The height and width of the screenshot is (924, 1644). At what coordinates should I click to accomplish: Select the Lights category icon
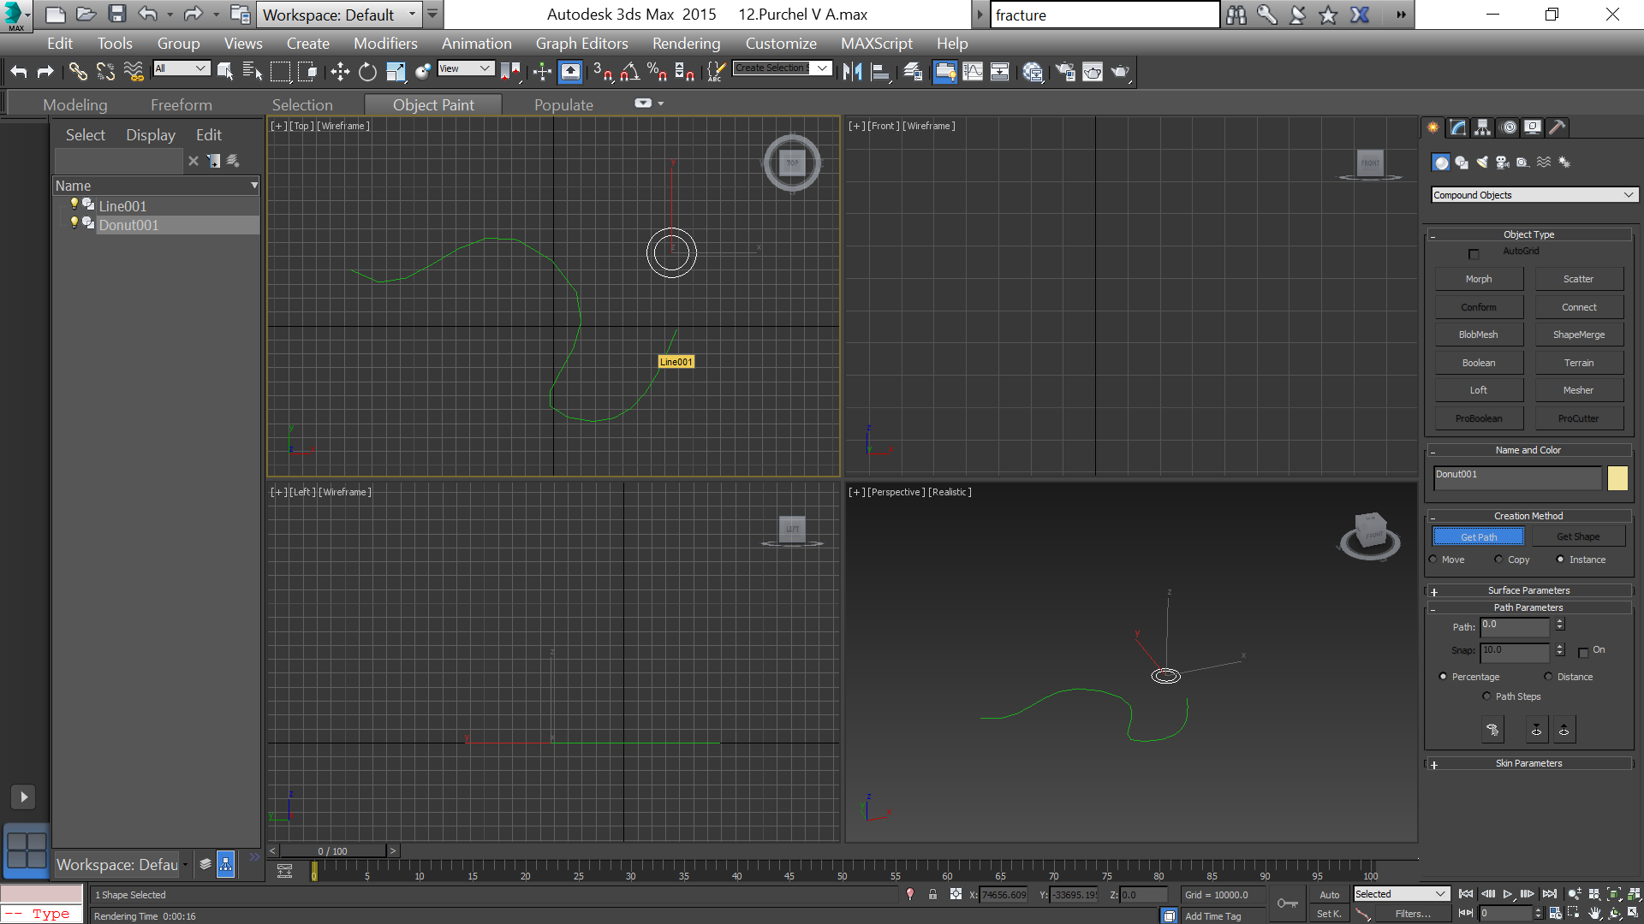click(1482, 163)
